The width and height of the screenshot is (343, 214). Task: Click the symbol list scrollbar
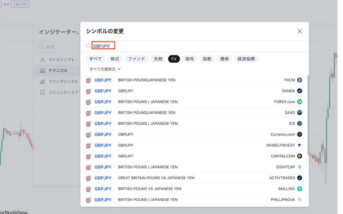[x=308, y=115]
